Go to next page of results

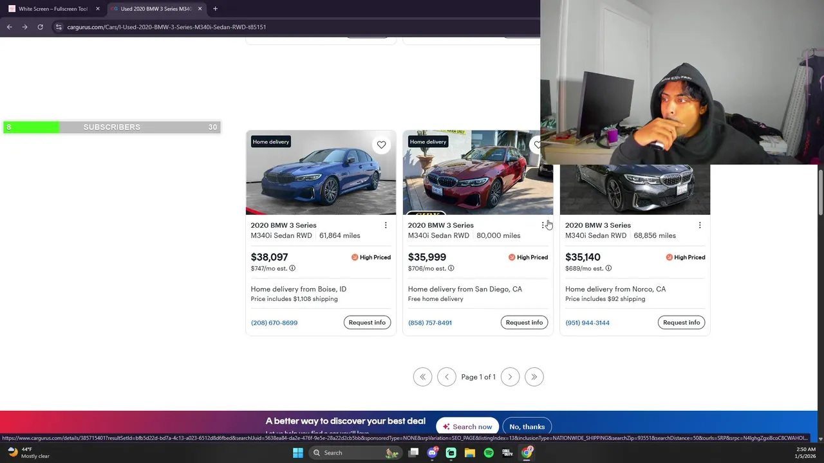[x=510, y=377]
